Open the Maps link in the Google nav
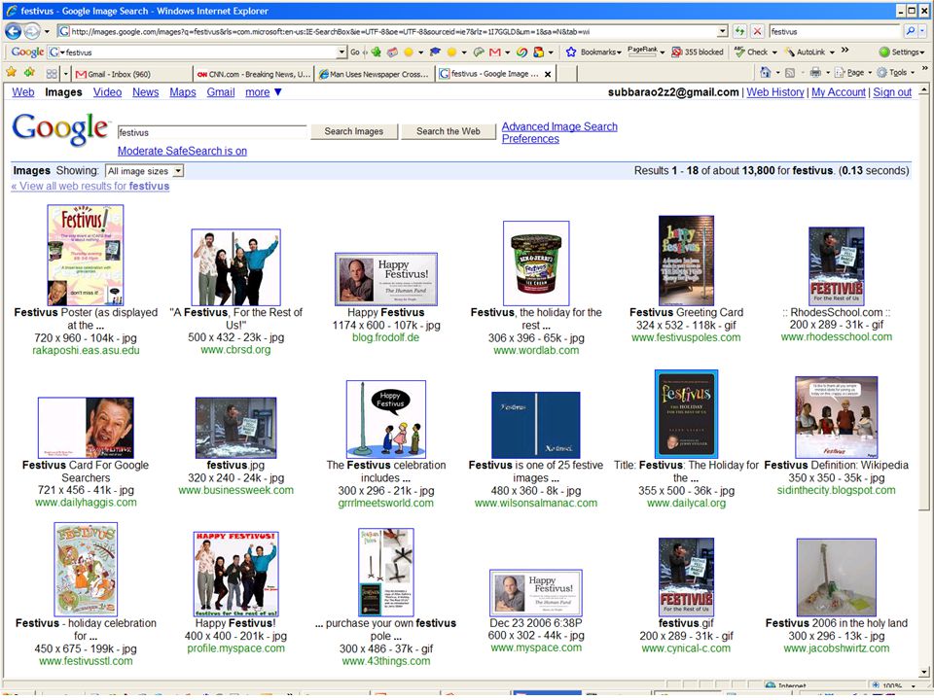934x700 pixels. point(183,92)
